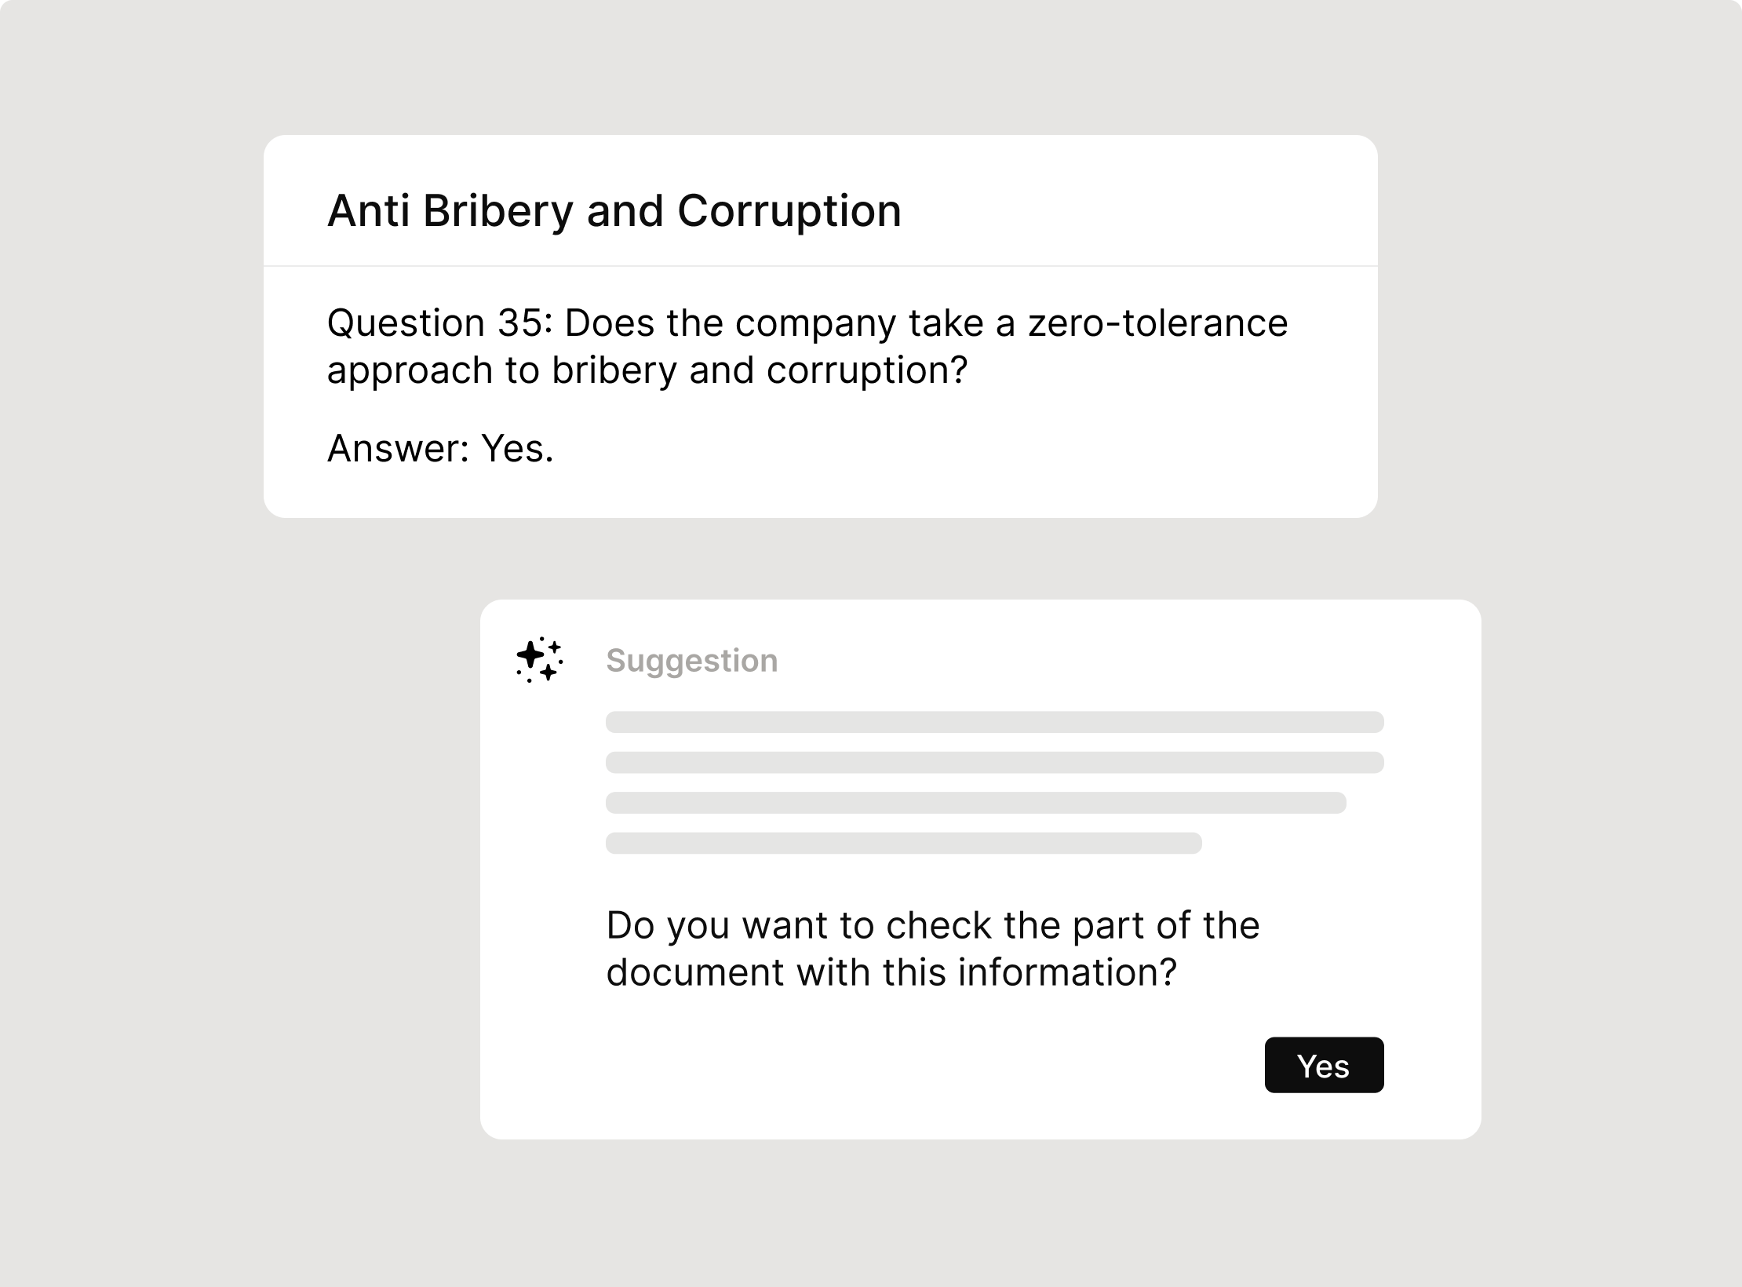The image size is (1742, 1287).
Task: Click 'approach to bribery and corruption?' line
Action: (647, 371)
